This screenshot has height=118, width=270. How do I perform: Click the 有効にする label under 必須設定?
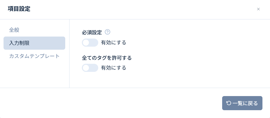pyautogui.click(x=113, y=43)
